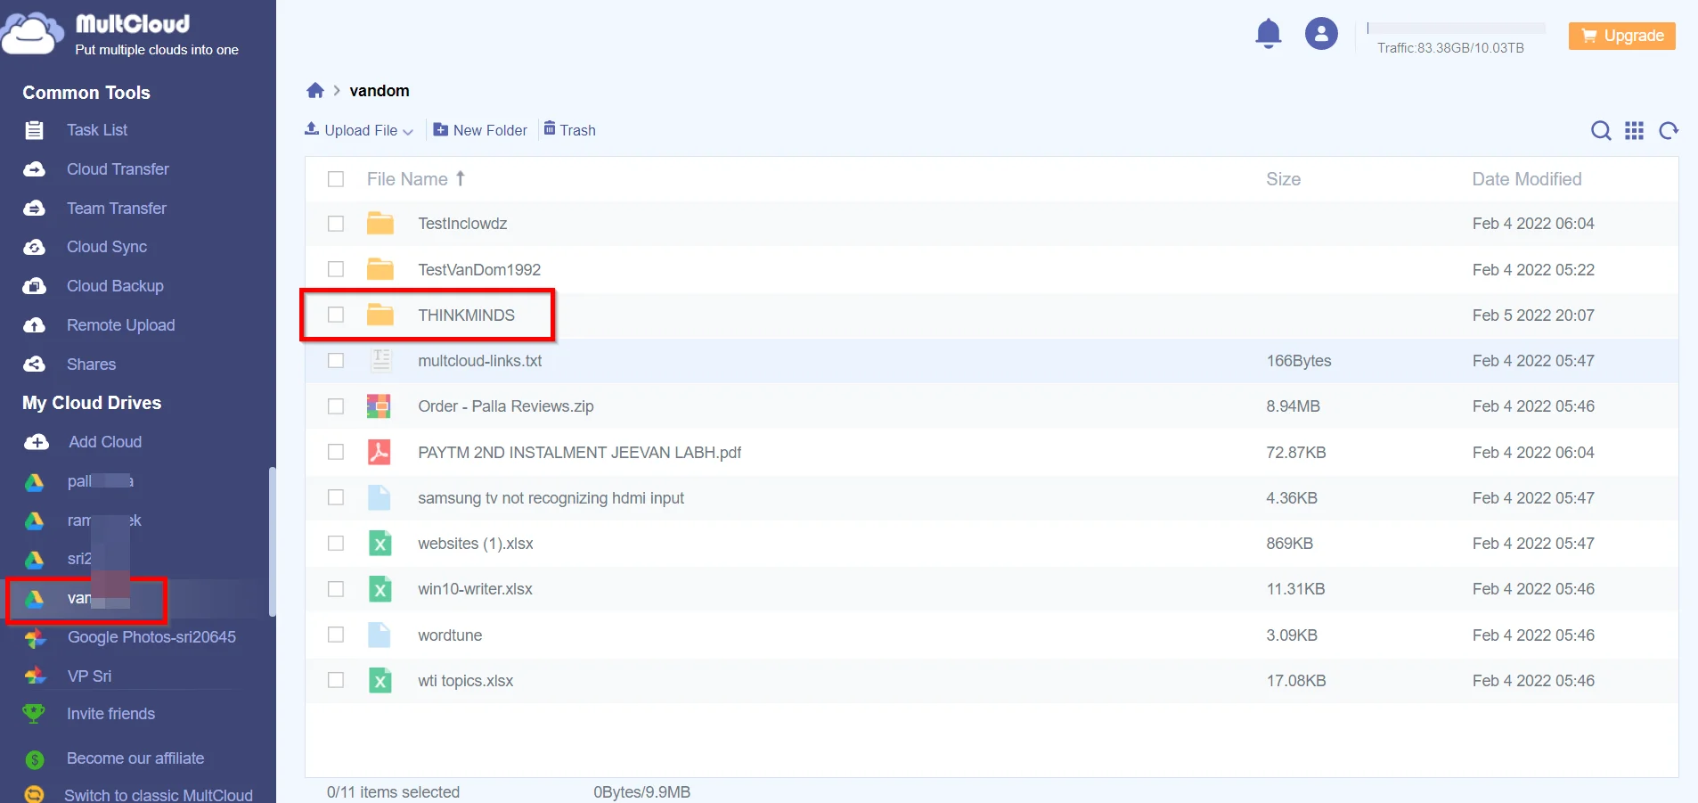The width and height of the screenshot is (1698, 803).
Task: Click the TestInclowdz folder icon
Action: click(x=380, y=224)
